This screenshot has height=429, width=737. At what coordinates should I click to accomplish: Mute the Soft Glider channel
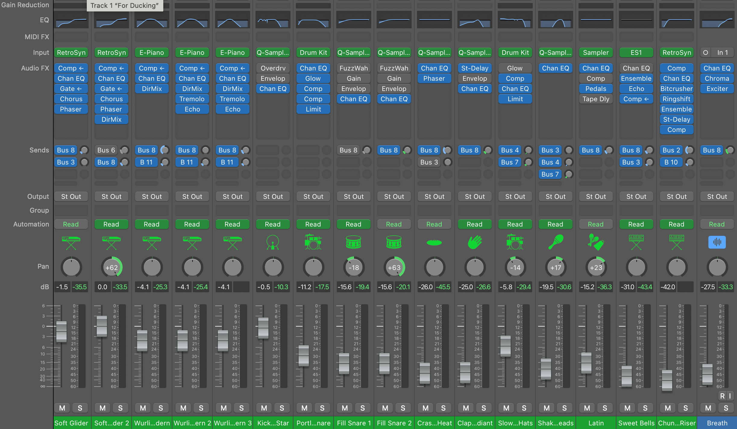pos(62,408)
